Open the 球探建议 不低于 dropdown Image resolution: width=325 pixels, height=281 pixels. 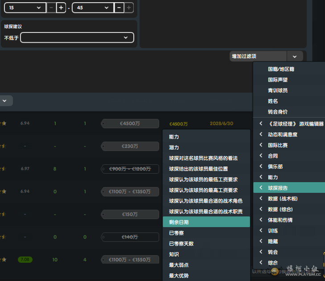pyautogui.click(x=77, y=38)
